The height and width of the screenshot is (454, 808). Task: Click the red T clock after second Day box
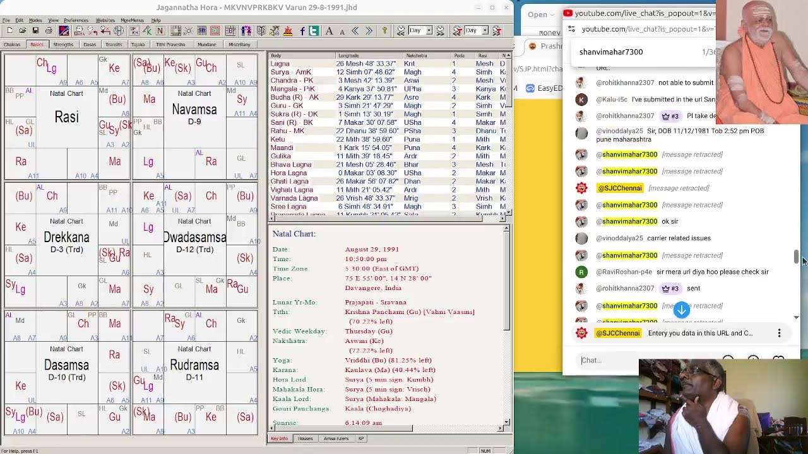(496, 30)
